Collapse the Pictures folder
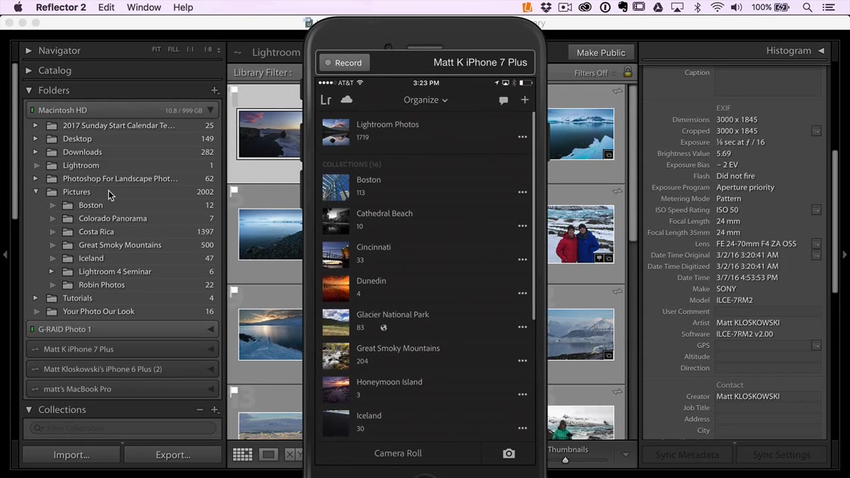The width and height of the screenshot is (850, 478). pos(35,192)
